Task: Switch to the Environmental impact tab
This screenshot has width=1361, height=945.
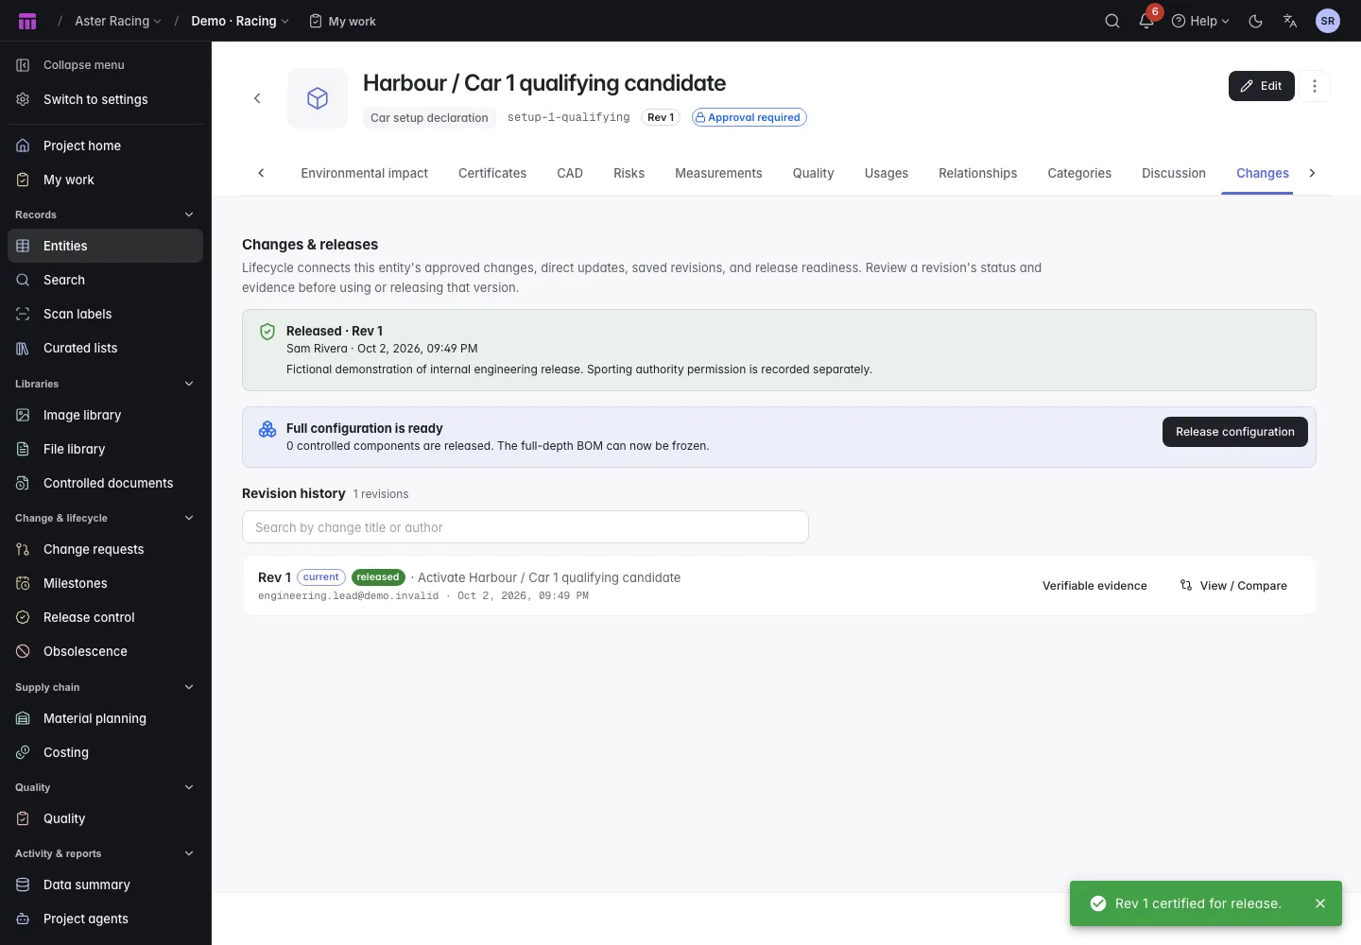Action: click(365, 173)
